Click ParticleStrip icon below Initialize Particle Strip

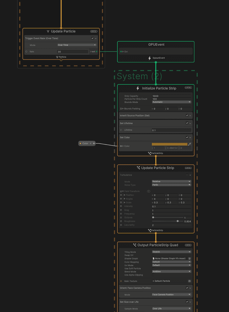click(149, 153)
